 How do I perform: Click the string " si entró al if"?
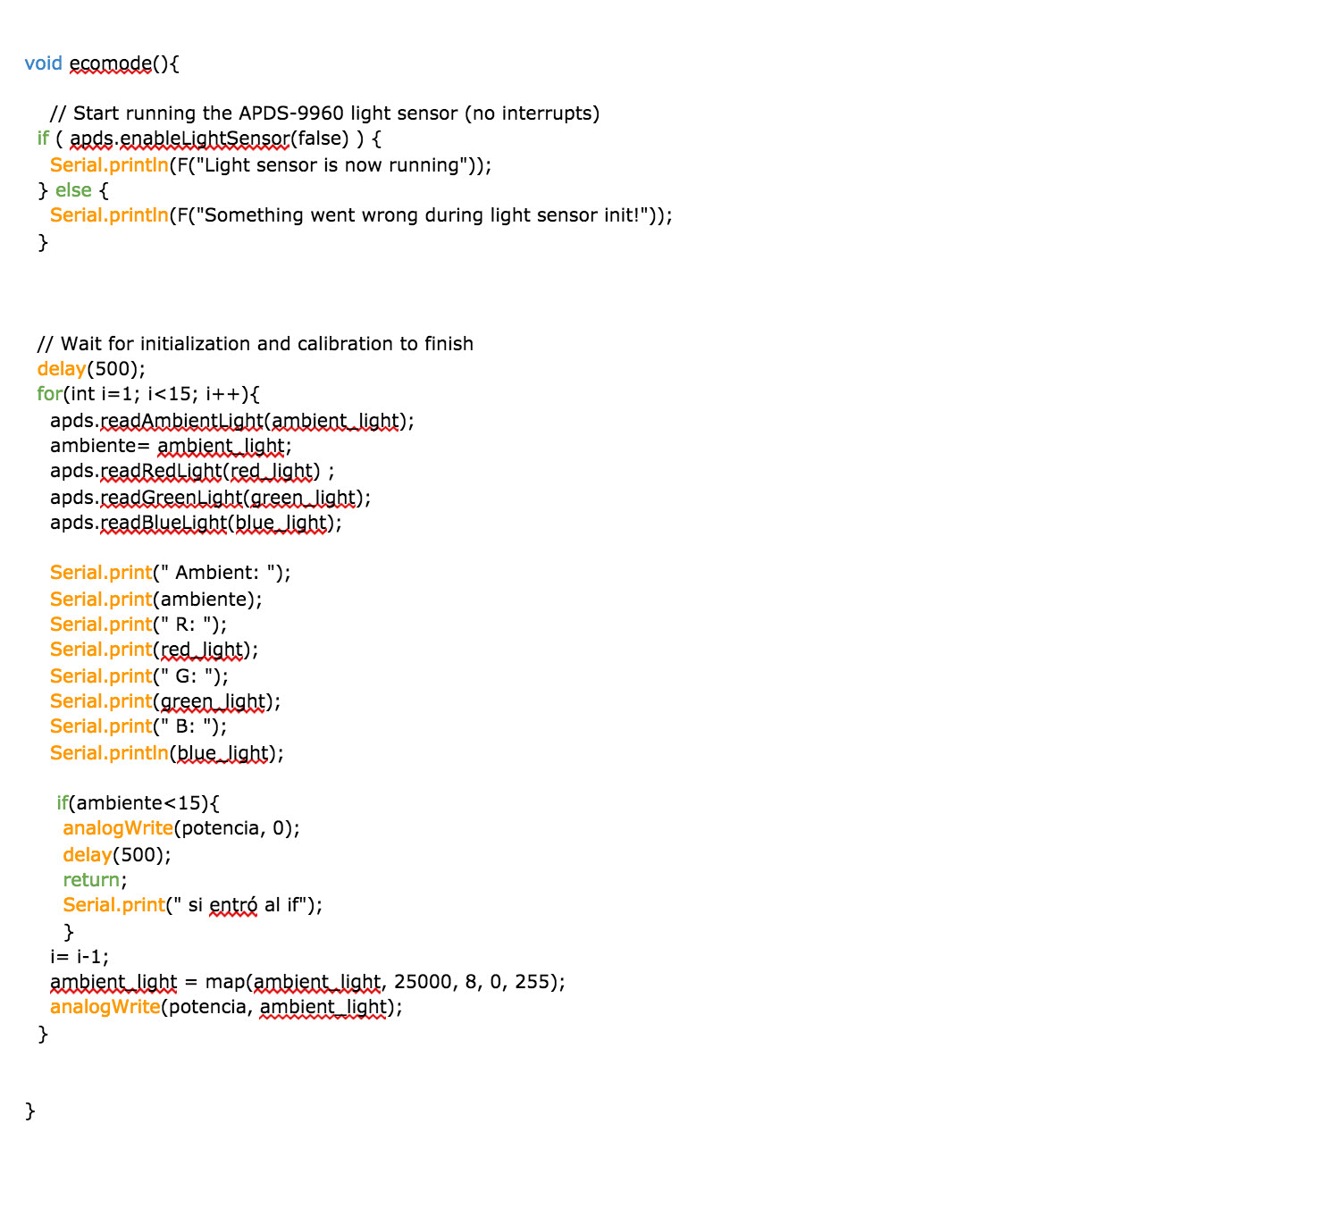click(241, 905)
